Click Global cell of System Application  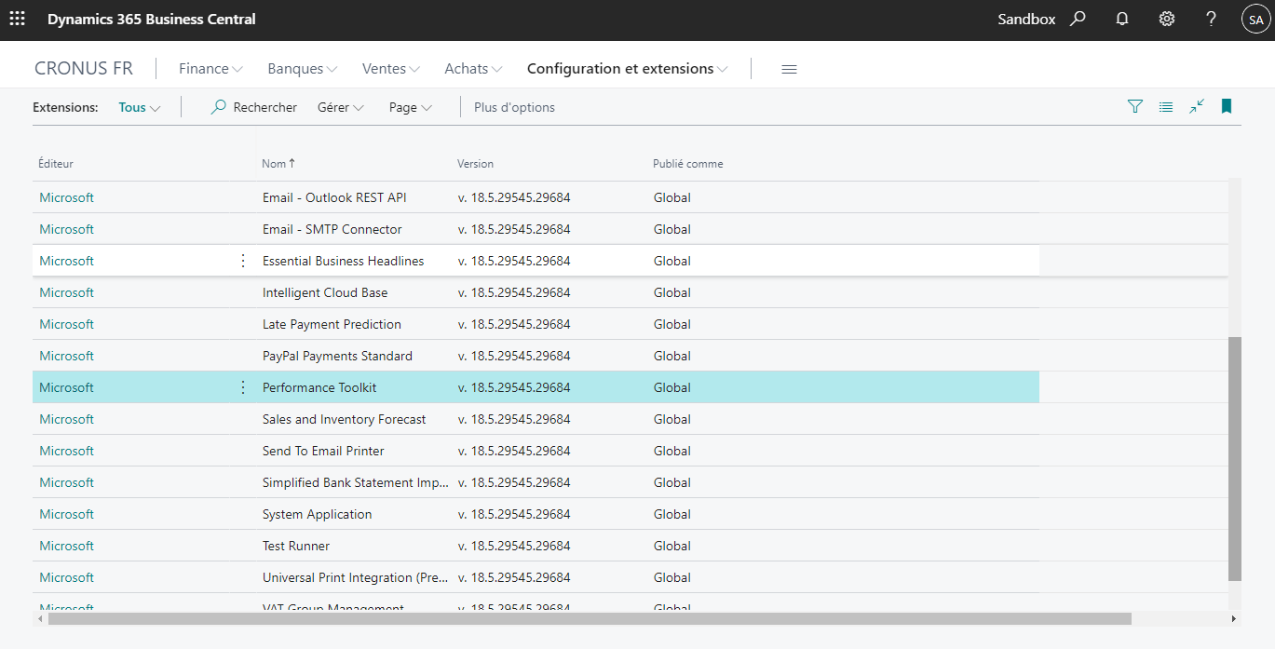pyautogui.click(x=672, y=514)
